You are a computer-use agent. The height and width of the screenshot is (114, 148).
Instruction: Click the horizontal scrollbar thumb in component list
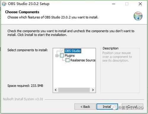[x=74, y=90]
